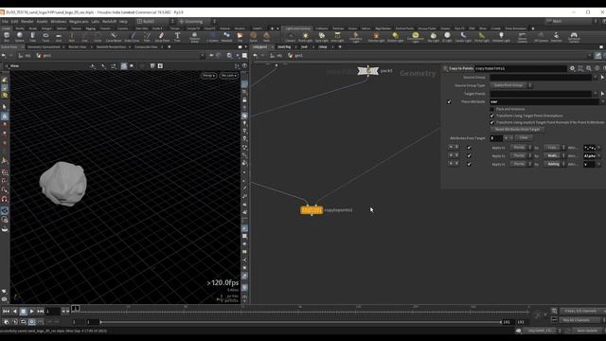
Task: Jump to last frame on timeline
Action: pyautogui.click(x=40, y=312)
